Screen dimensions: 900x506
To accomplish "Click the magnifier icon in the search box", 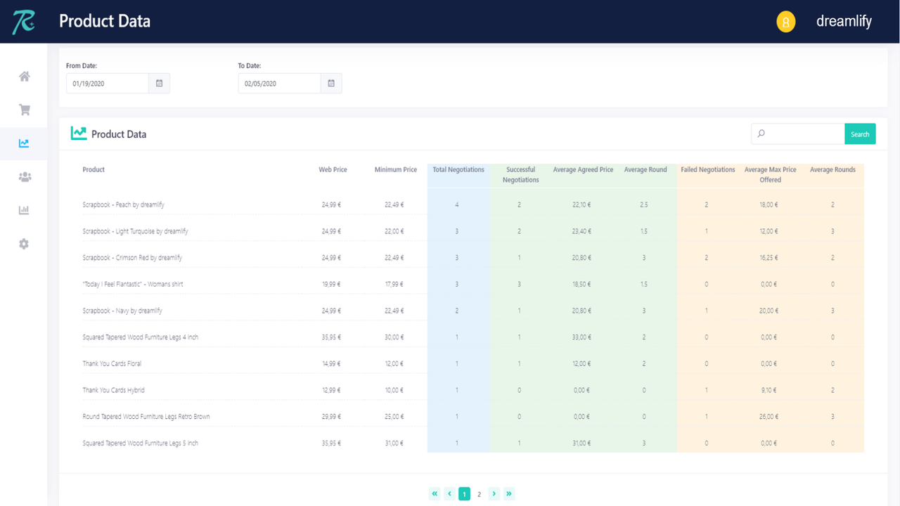I will (x=760, y=134).
